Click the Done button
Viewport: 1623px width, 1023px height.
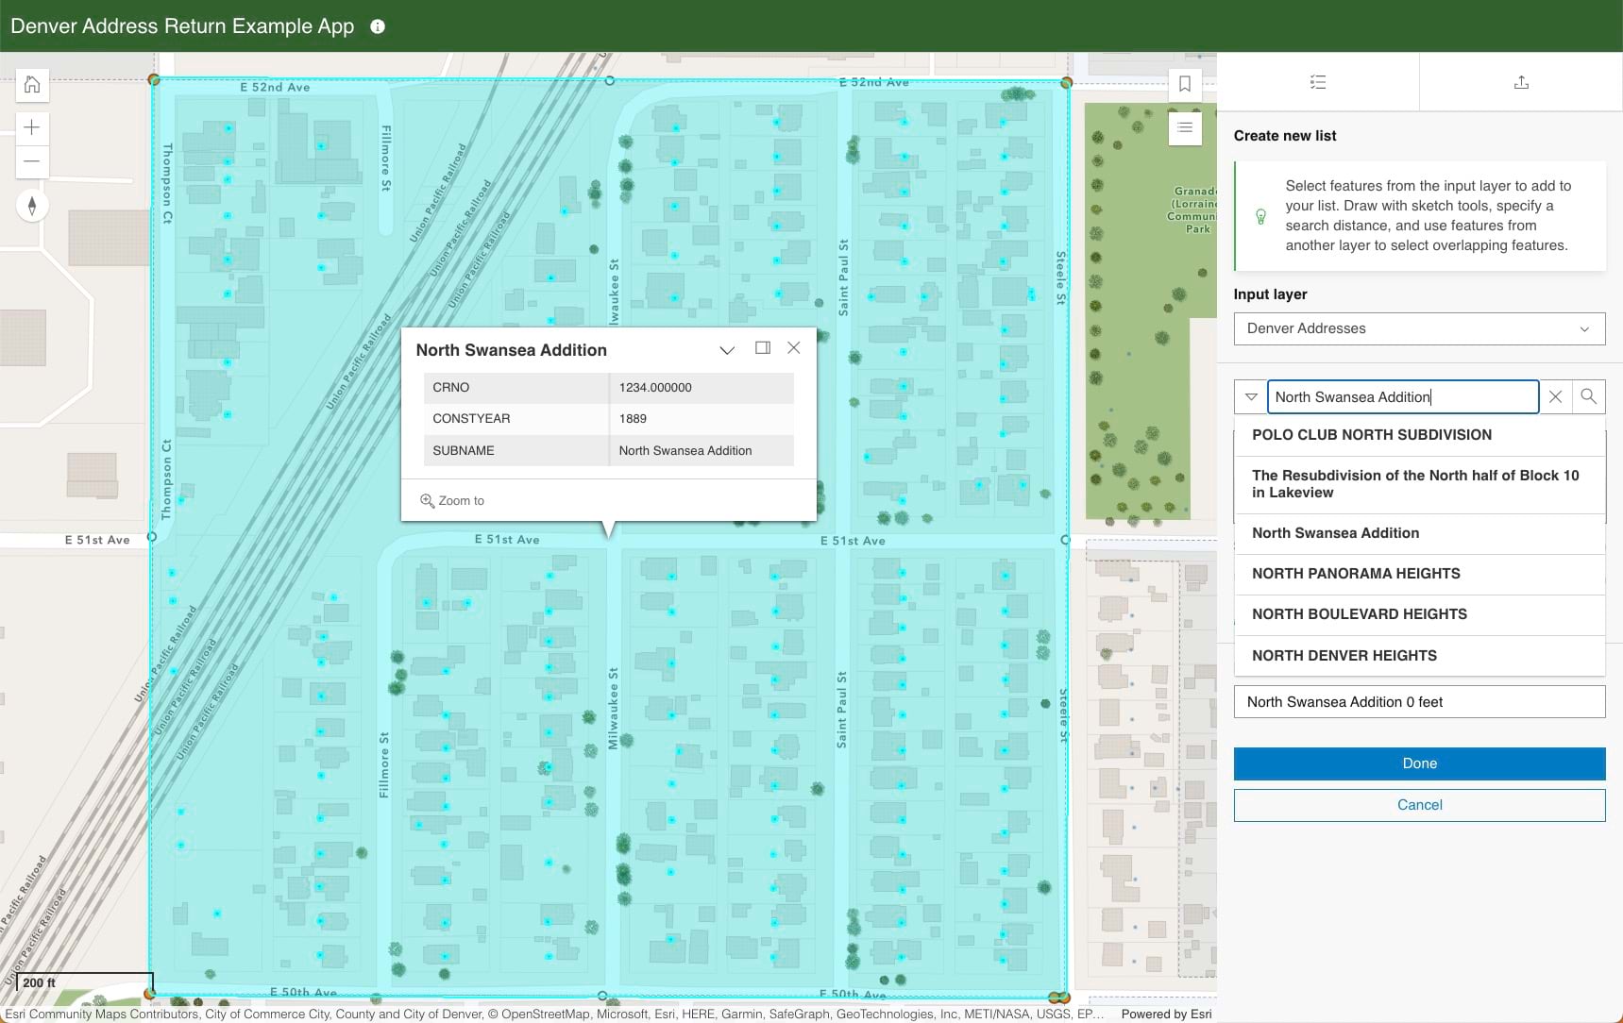[1419, 763]
